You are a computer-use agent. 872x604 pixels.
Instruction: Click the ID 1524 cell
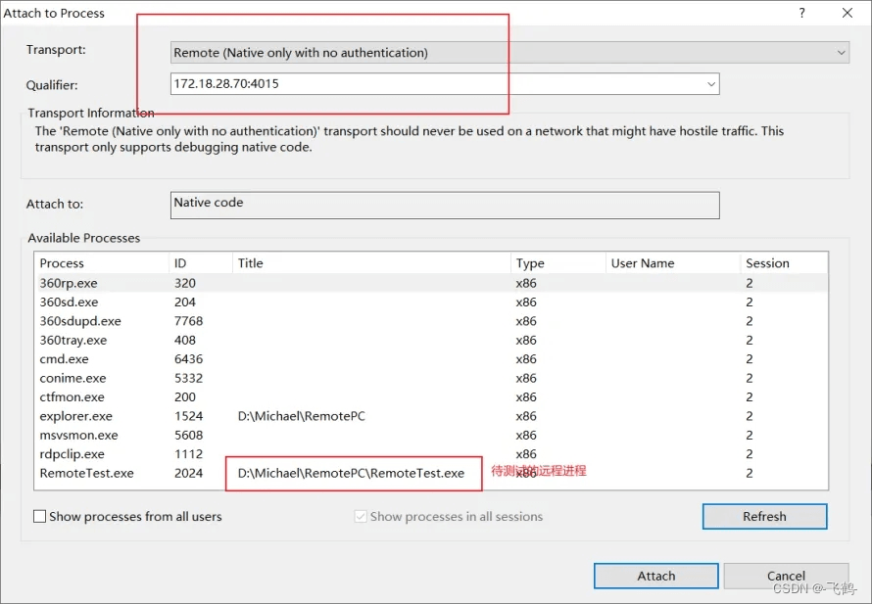188,416
